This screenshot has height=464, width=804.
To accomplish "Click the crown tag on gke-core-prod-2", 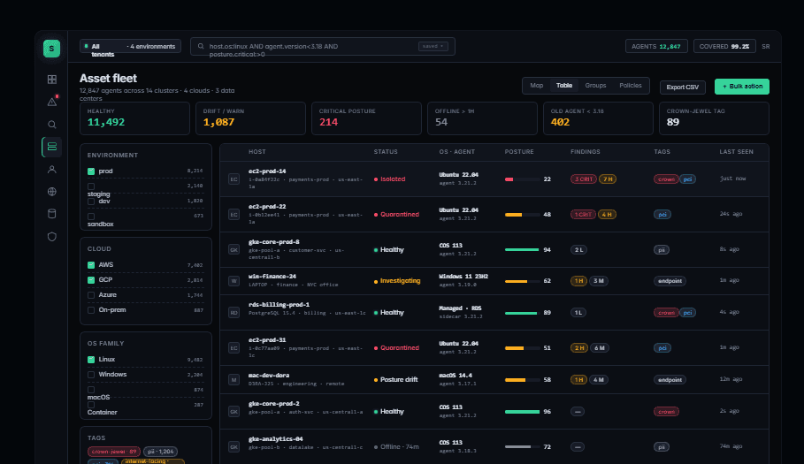I will tap(666, 412).
